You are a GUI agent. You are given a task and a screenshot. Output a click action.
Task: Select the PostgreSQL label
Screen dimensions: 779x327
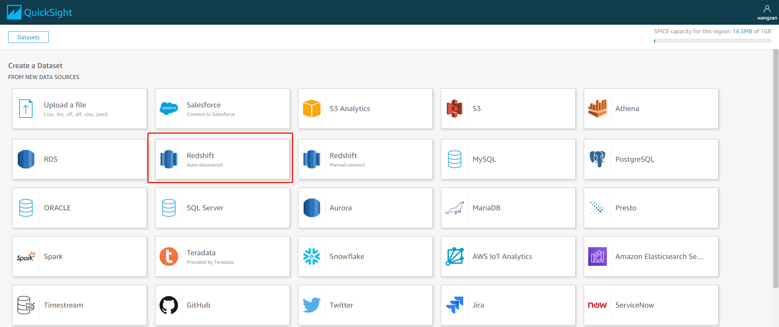(x=635, y=159)
